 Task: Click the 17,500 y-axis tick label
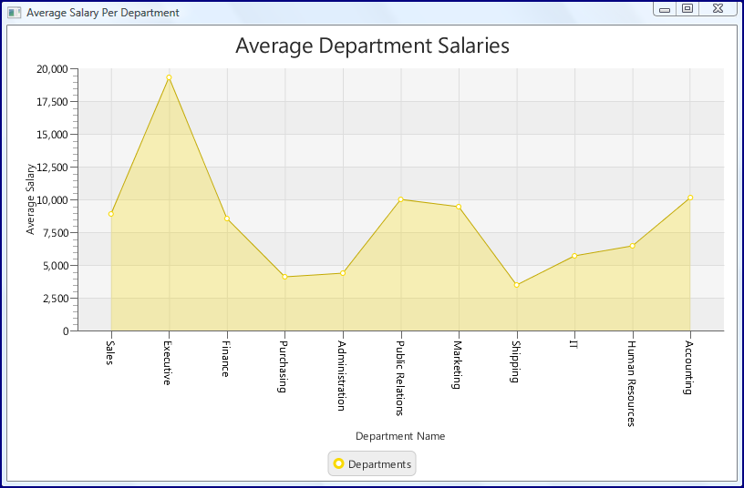(52, 102)
